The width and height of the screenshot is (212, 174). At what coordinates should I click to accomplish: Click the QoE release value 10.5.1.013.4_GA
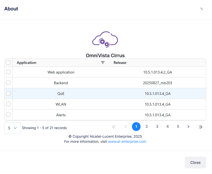[158, 94]
